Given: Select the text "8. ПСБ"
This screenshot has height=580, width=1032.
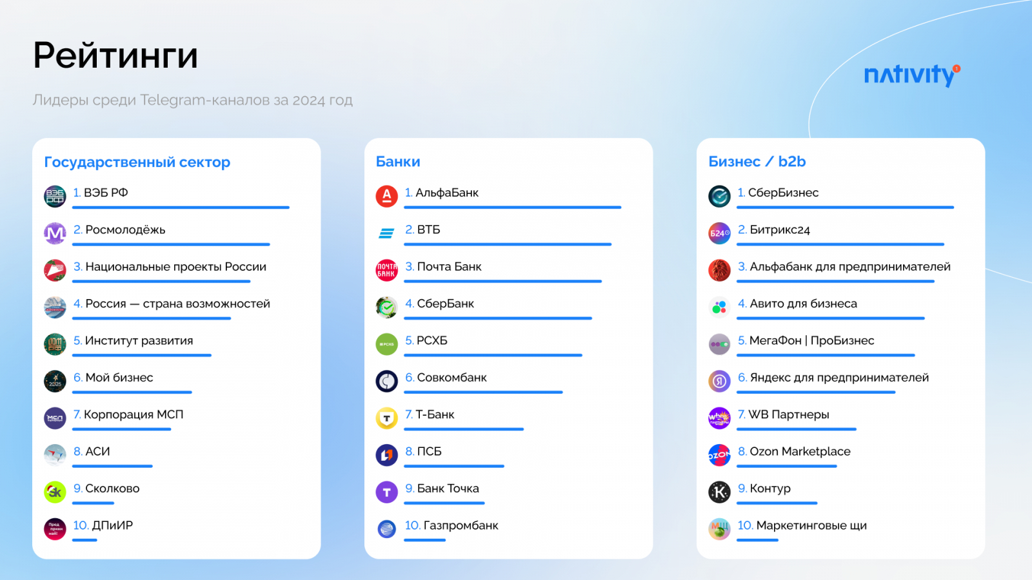Looking at the screenshot, I should 423,452.
